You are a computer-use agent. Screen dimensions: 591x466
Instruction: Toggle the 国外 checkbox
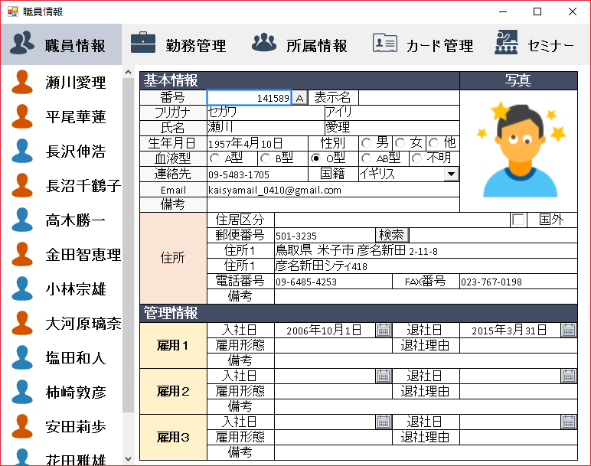518,220
